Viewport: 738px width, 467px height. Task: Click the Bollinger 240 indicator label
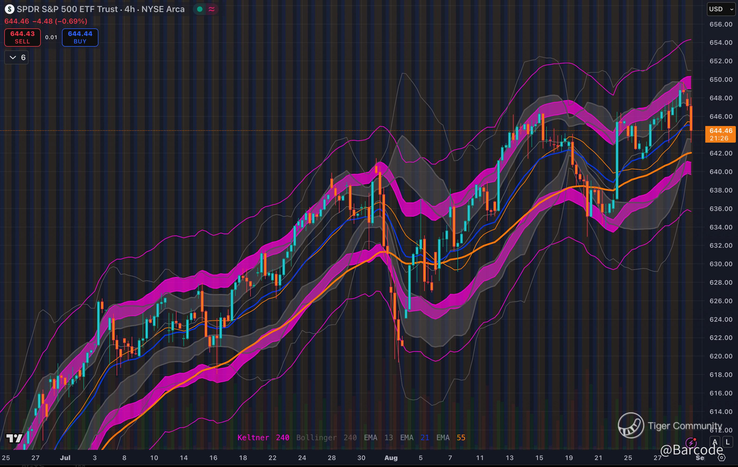(x=326, y=438)
